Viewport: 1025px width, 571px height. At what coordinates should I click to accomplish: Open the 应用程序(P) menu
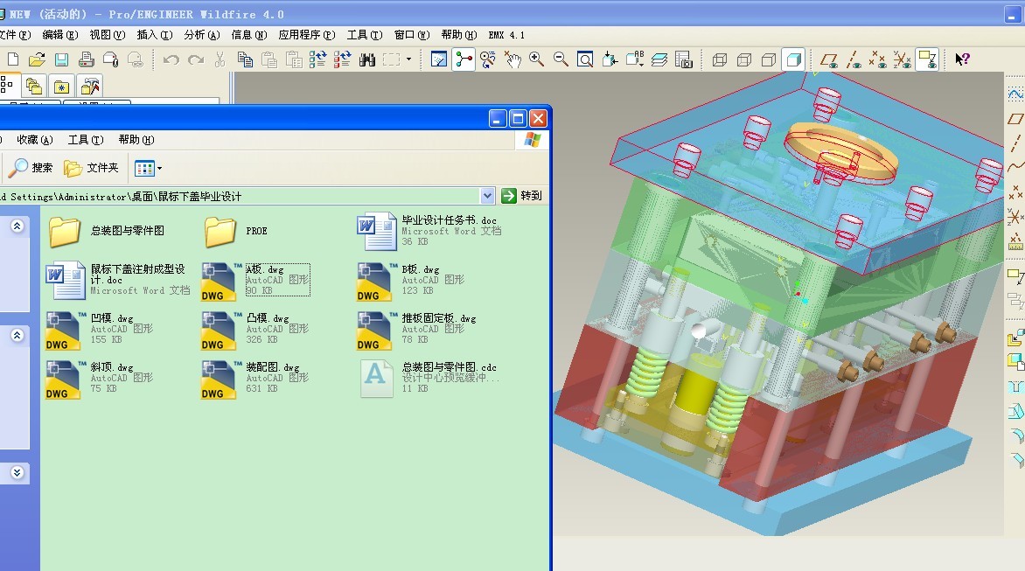(307, 35)
